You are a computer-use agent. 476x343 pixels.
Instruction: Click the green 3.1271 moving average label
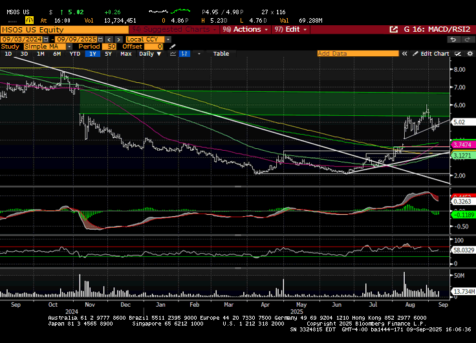(x=462, y=155)
